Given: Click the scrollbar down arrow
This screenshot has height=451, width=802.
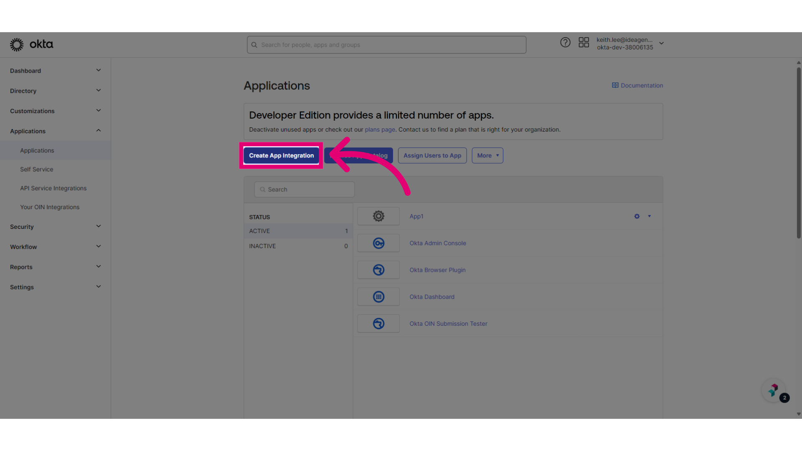Looking at the screenshot, I should click(799, 414).
